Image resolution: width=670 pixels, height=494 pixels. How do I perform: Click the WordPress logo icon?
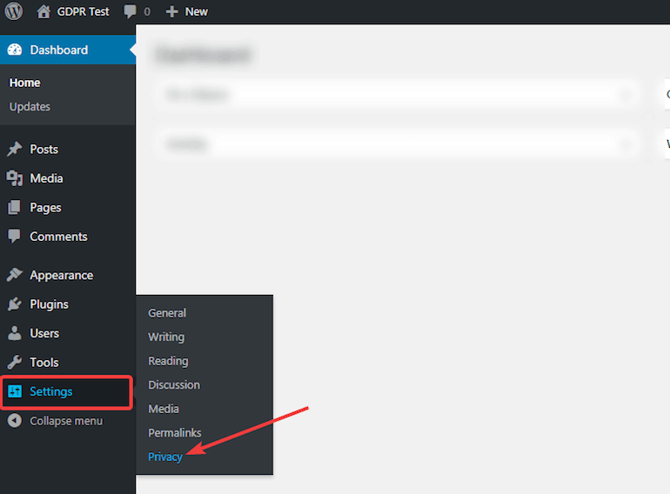tap(14, 11)
